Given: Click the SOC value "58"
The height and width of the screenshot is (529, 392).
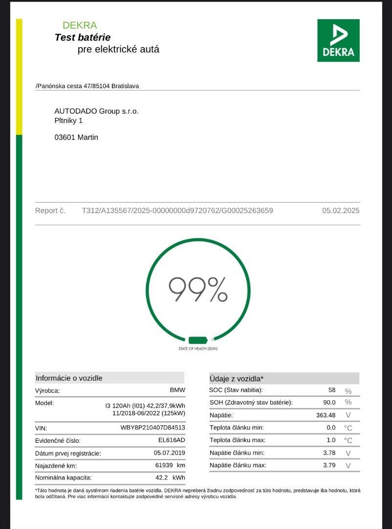Looking at the screenshot, I should pyautogui.click(x=332, y=390).
